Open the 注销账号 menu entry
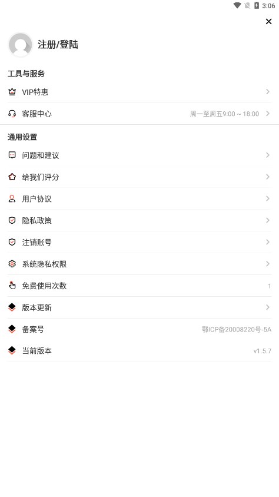279x497 pixels. pos(139,242)
